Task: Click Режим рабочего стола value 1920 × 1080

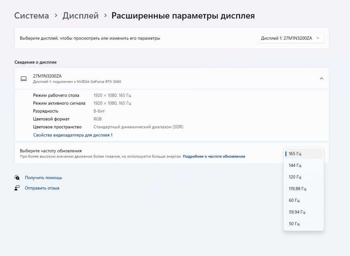Action: tap(112, 95)
